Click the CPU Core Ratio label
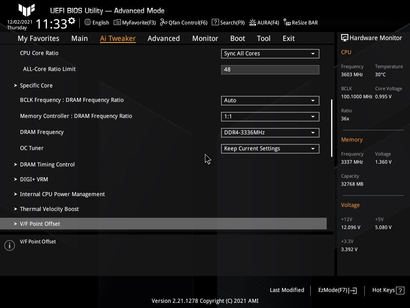The height and width of the screenshot is (308, 410). [39, 53]
